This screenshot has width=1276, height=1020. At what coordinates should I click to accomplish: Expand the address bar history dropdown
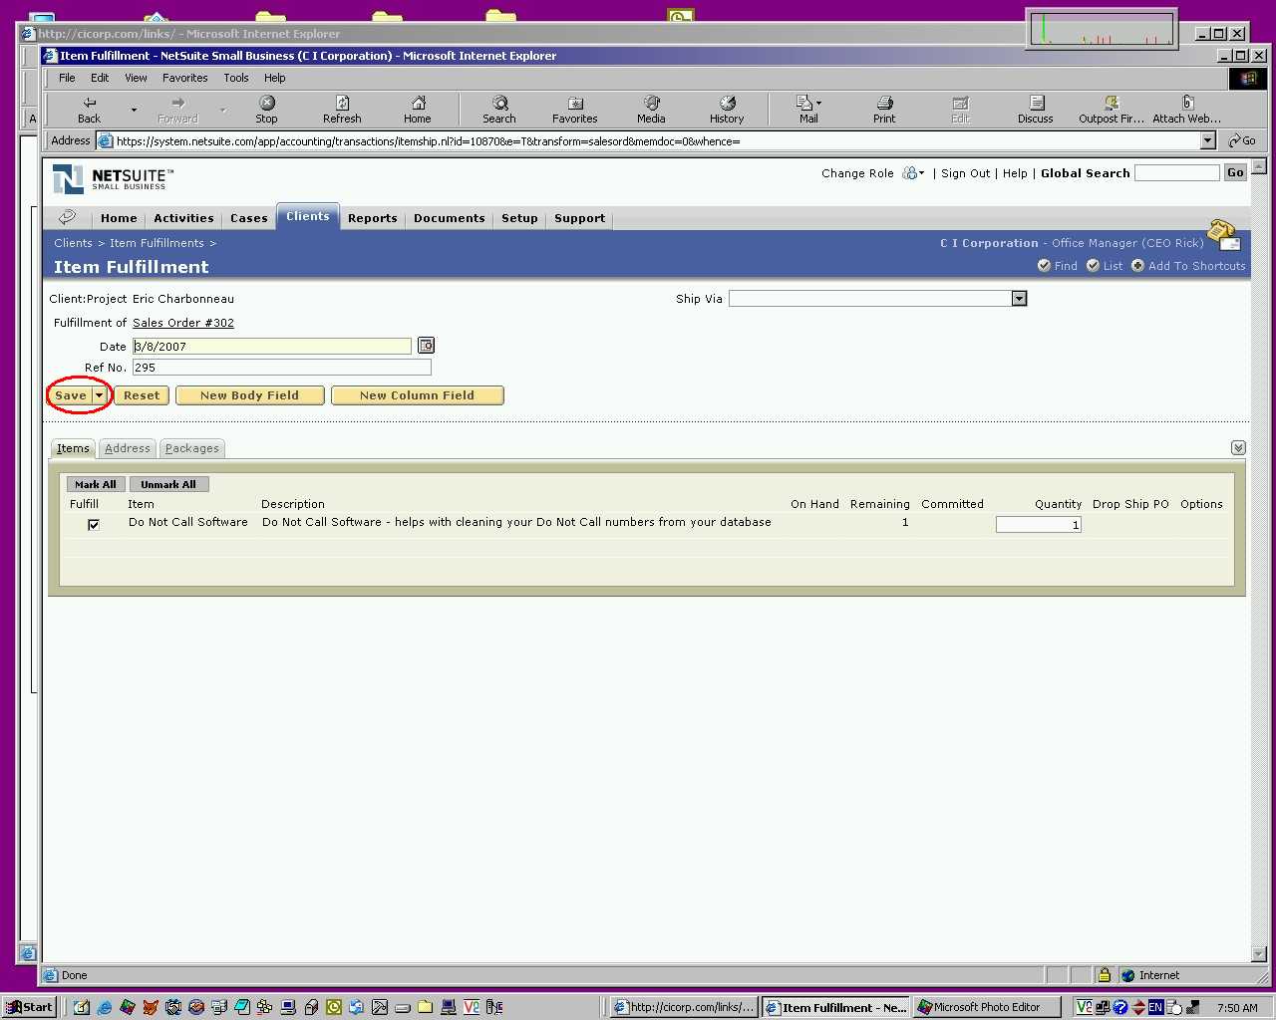tap(1207, 141)
